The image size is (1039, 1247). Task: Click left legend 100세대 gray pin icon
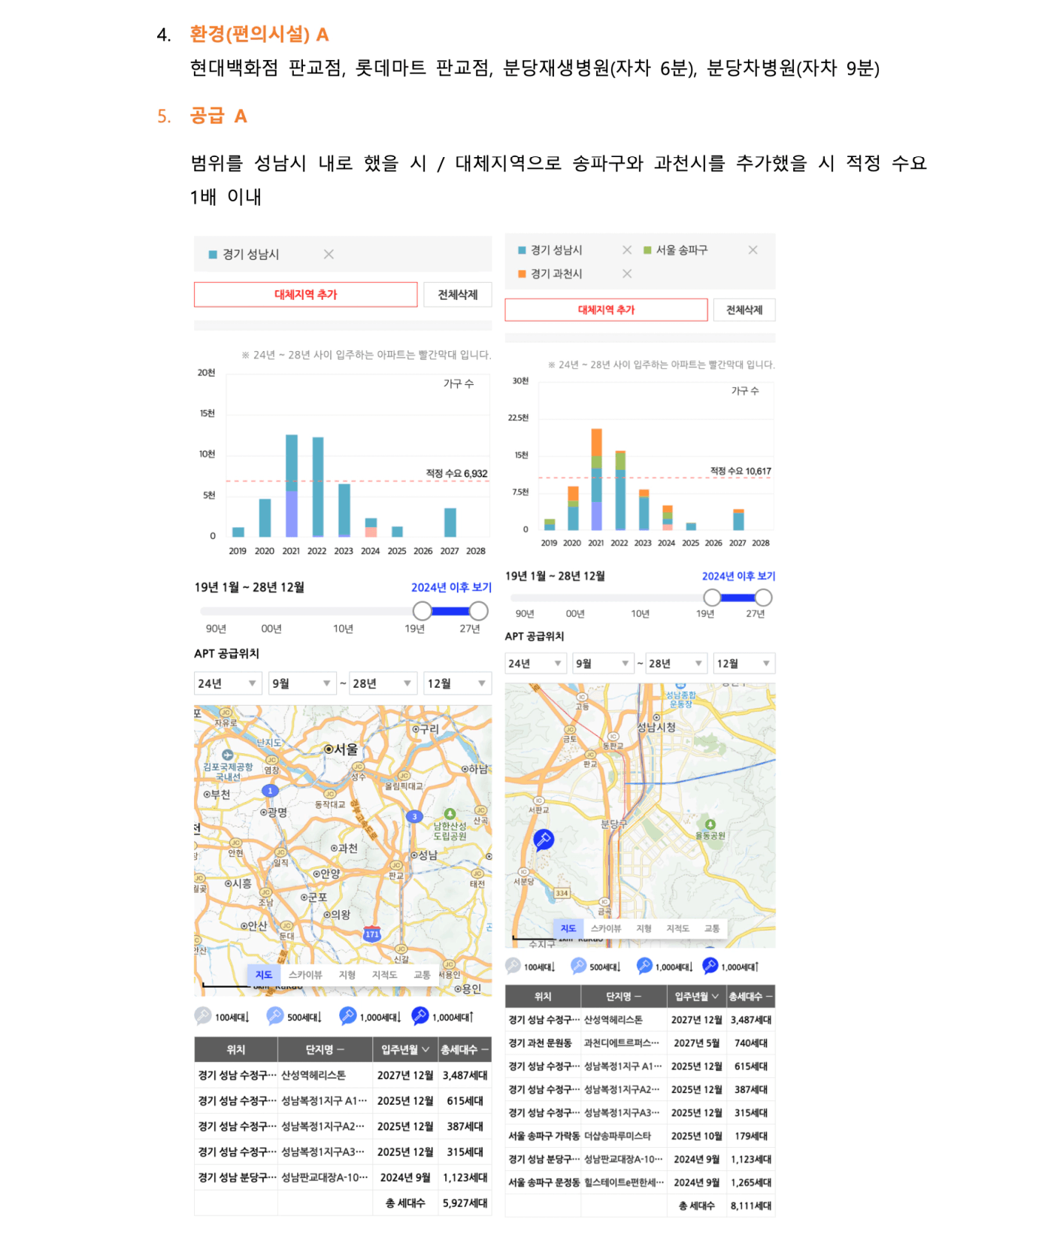point(203,1015)
